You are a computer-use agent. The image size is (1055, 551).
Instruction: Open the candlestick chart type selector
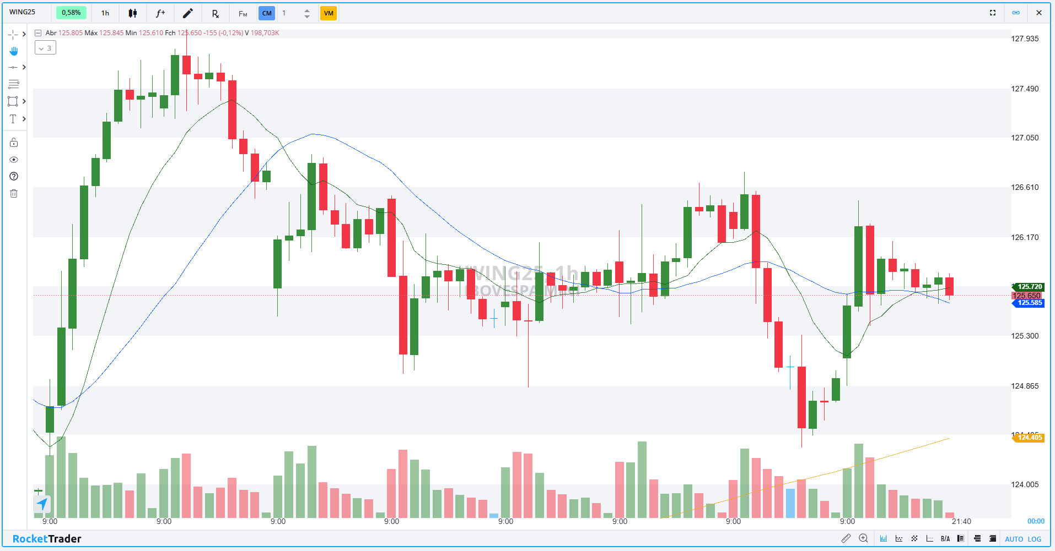[132, 13]
